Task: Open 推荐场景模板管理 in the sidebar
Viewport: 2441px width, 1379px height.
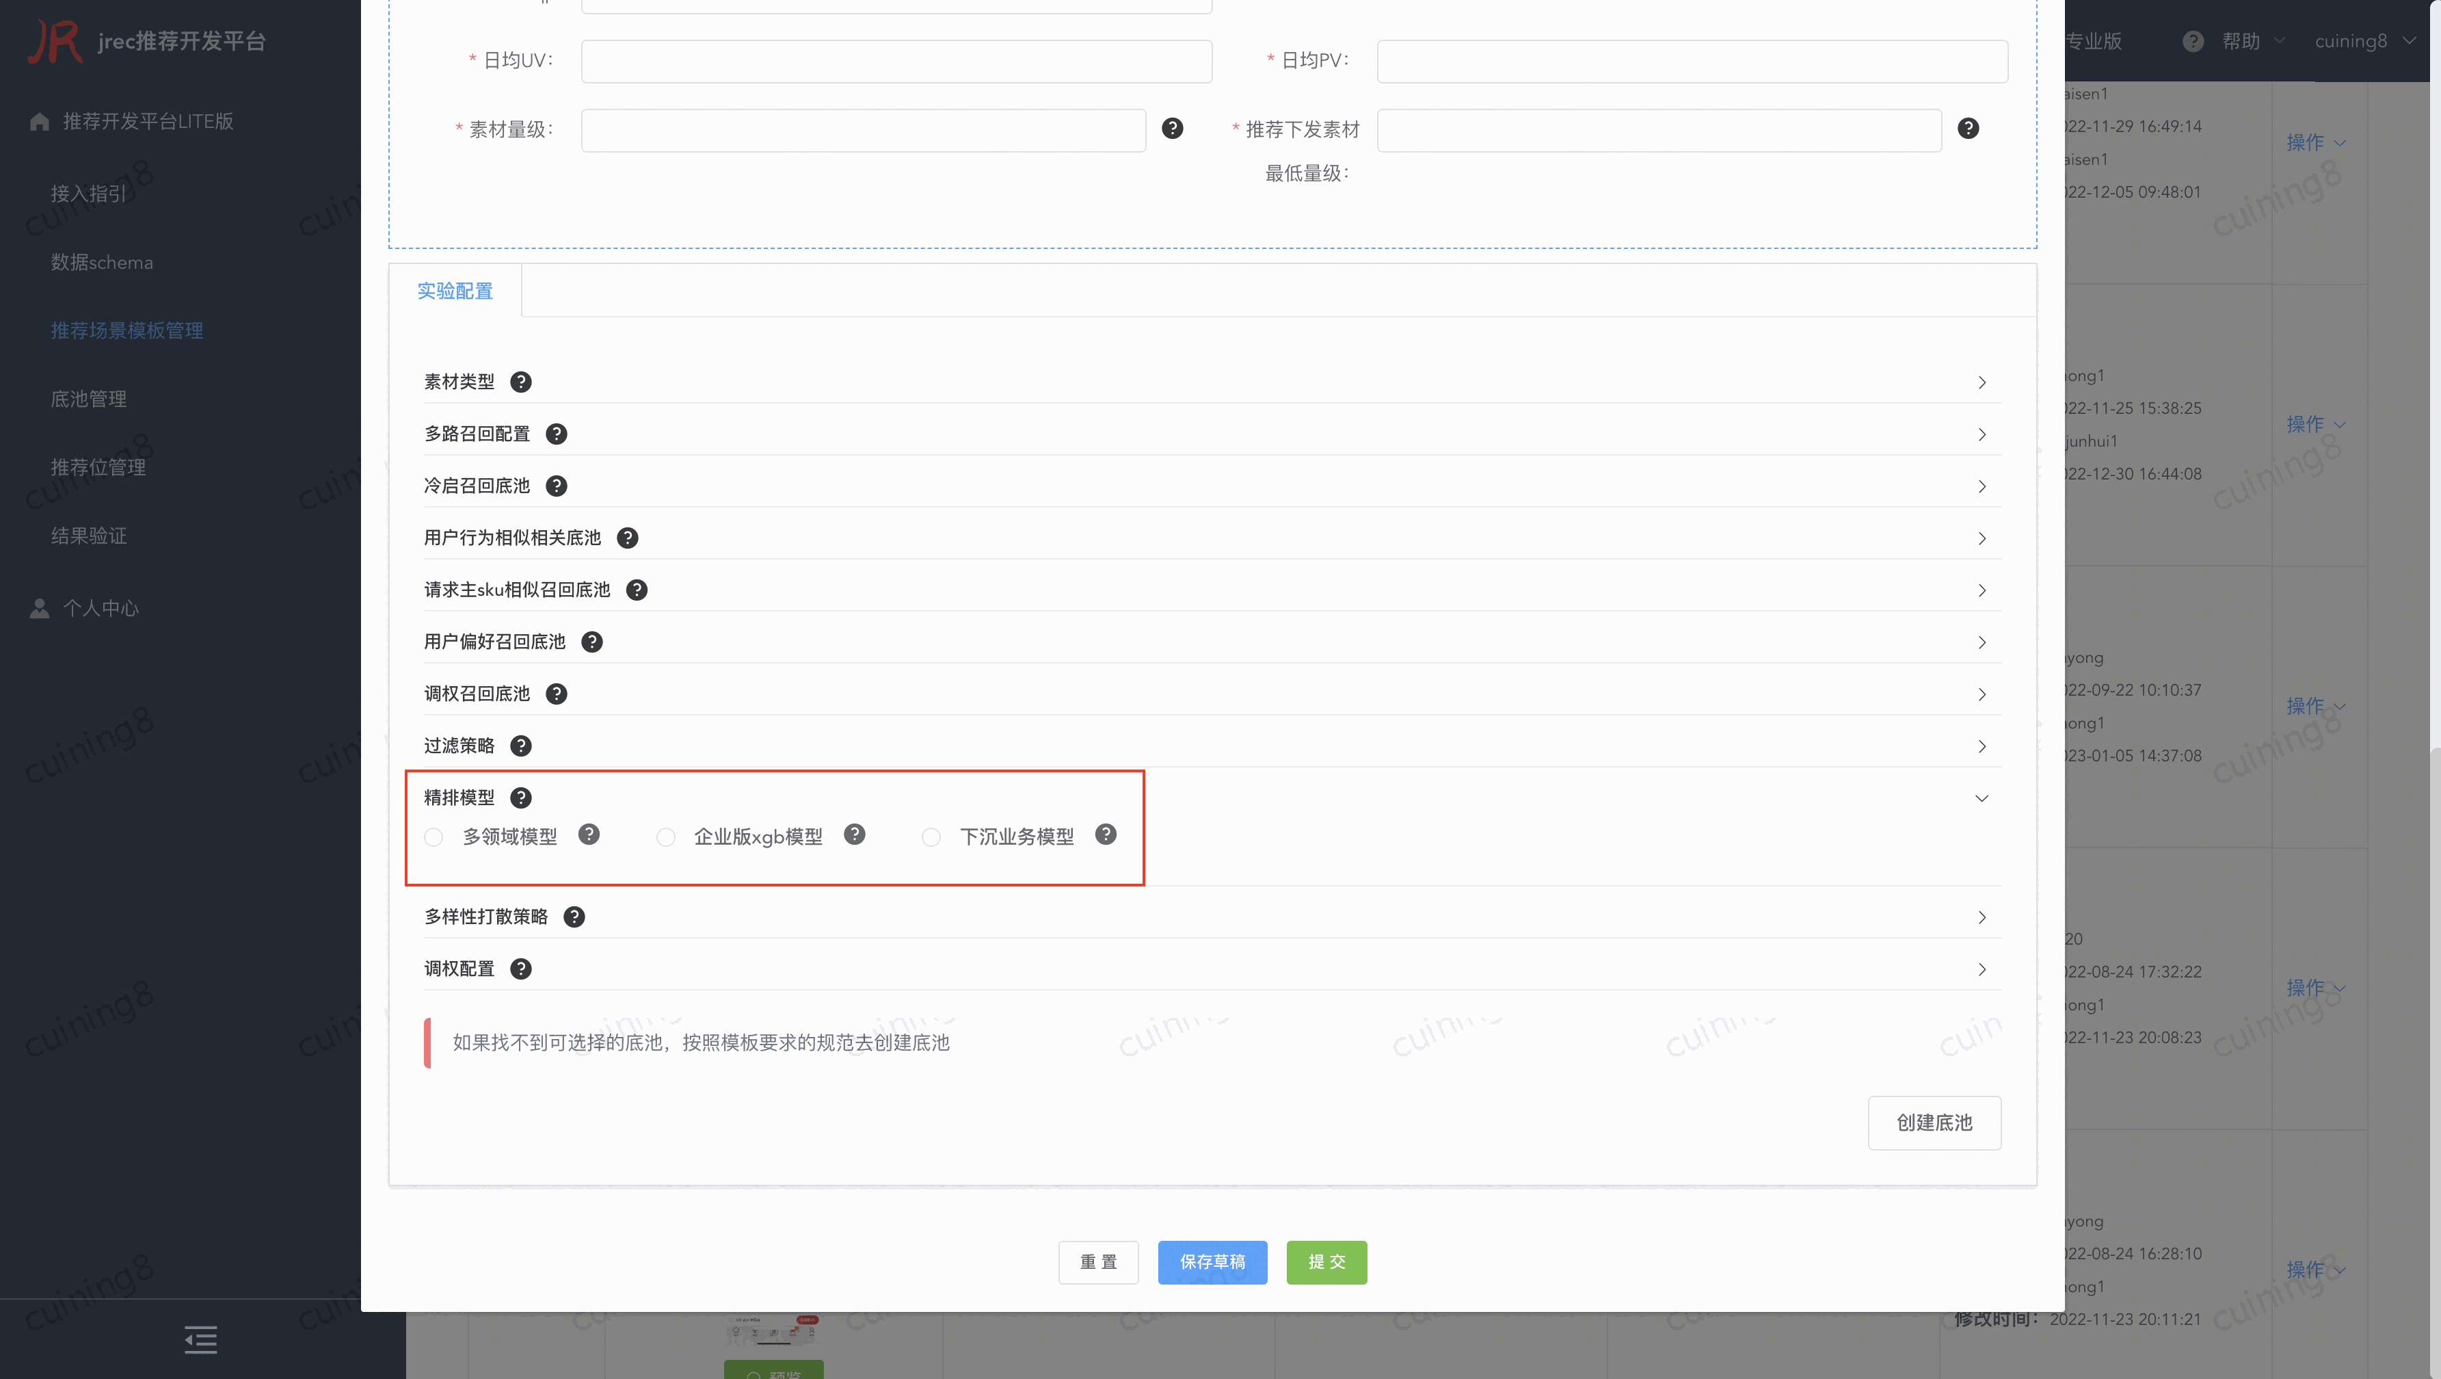Action: (x=127, y=331)
